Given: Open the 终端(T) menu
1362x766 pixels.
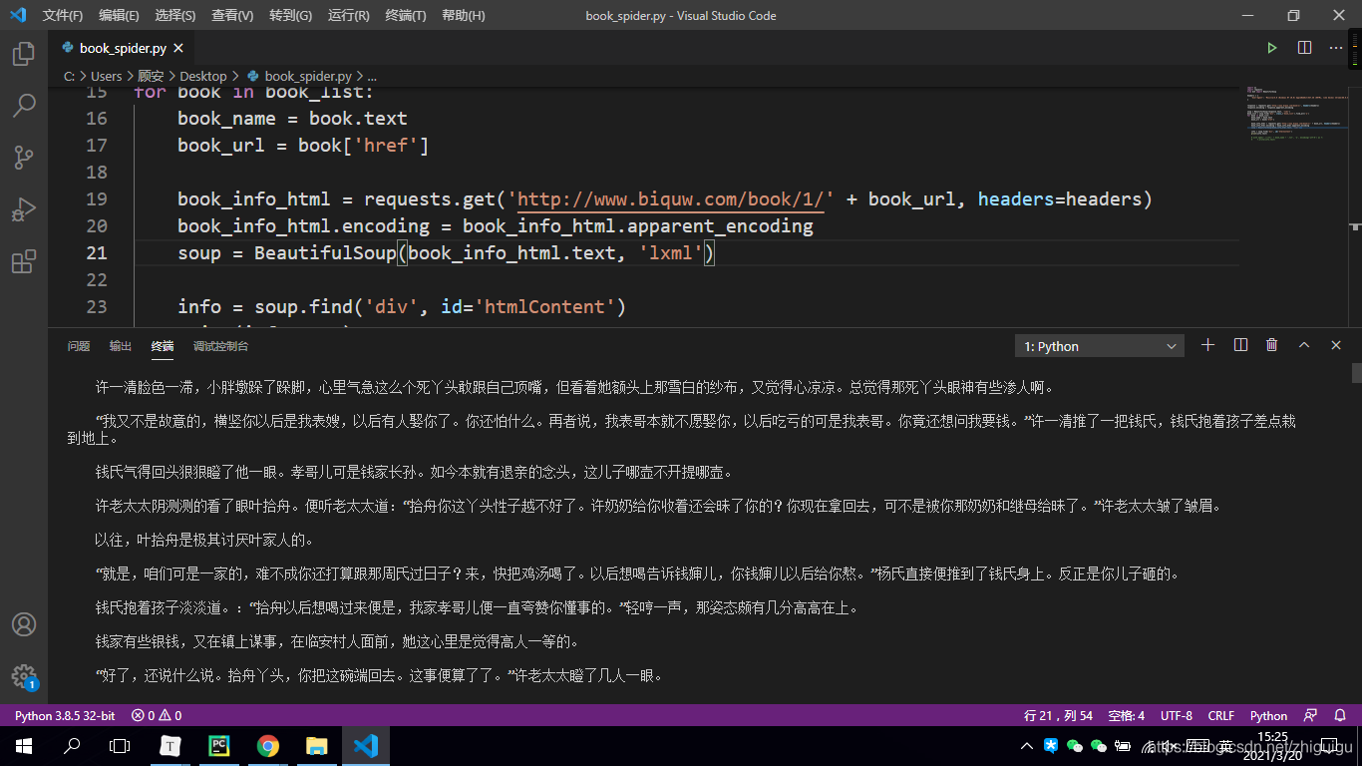Looking at the screenshot, I should coord(405,16).
